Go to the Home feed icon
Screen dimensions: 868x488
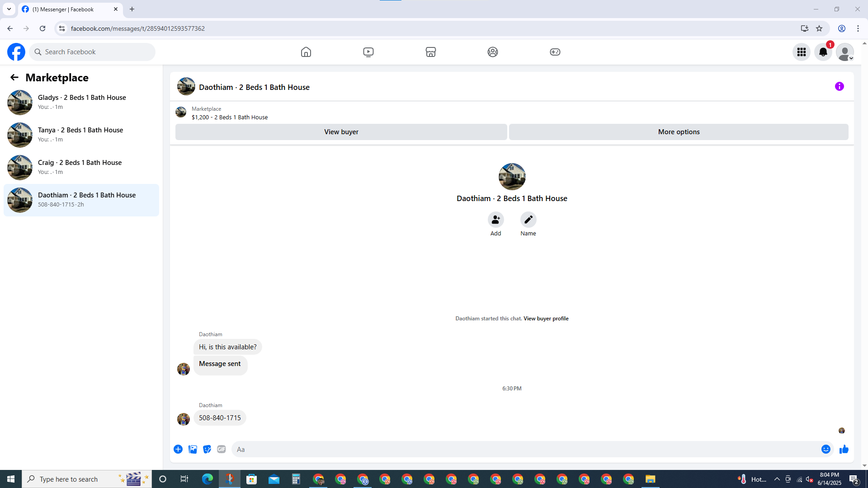[306, 52]
